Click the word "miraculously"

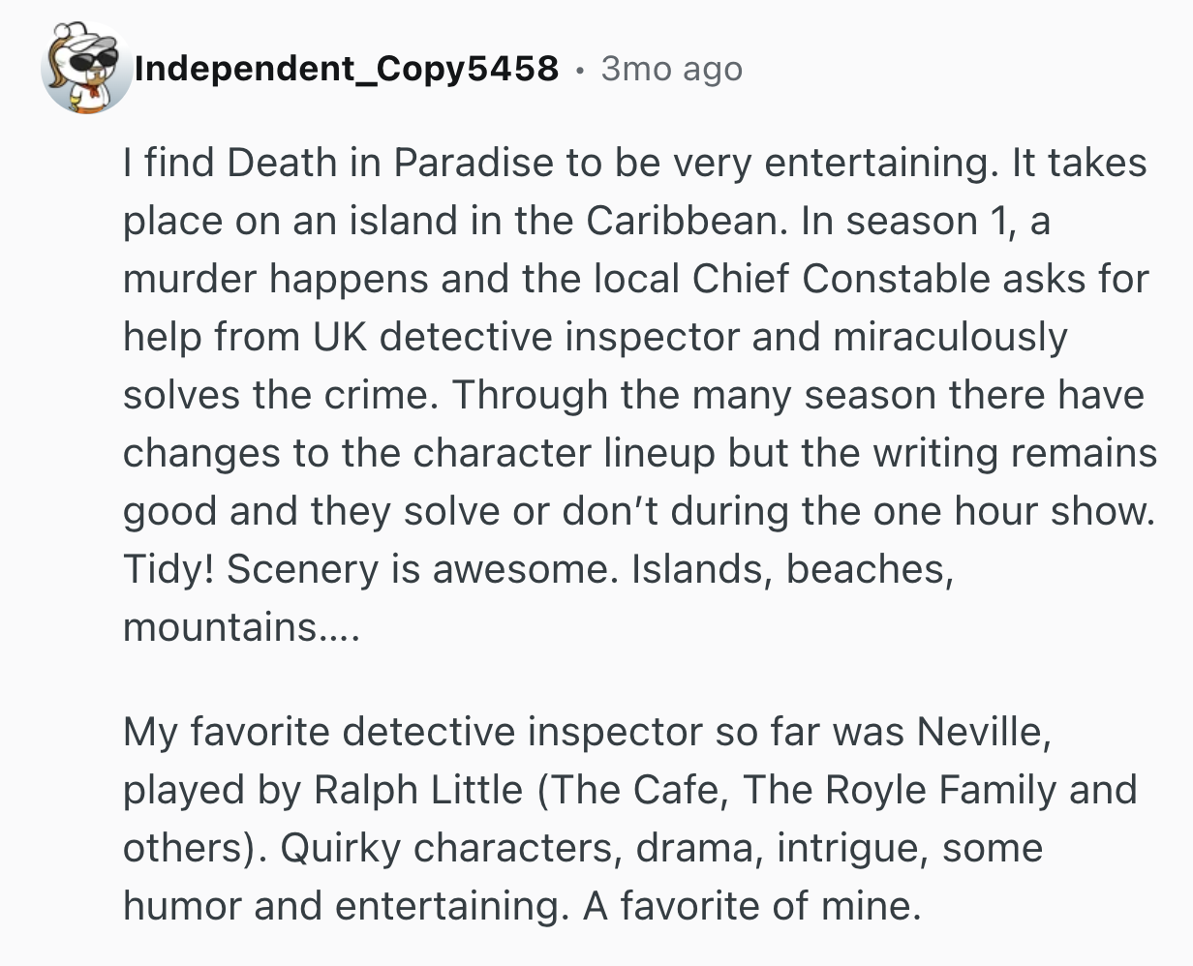click(x=950, y=337)
